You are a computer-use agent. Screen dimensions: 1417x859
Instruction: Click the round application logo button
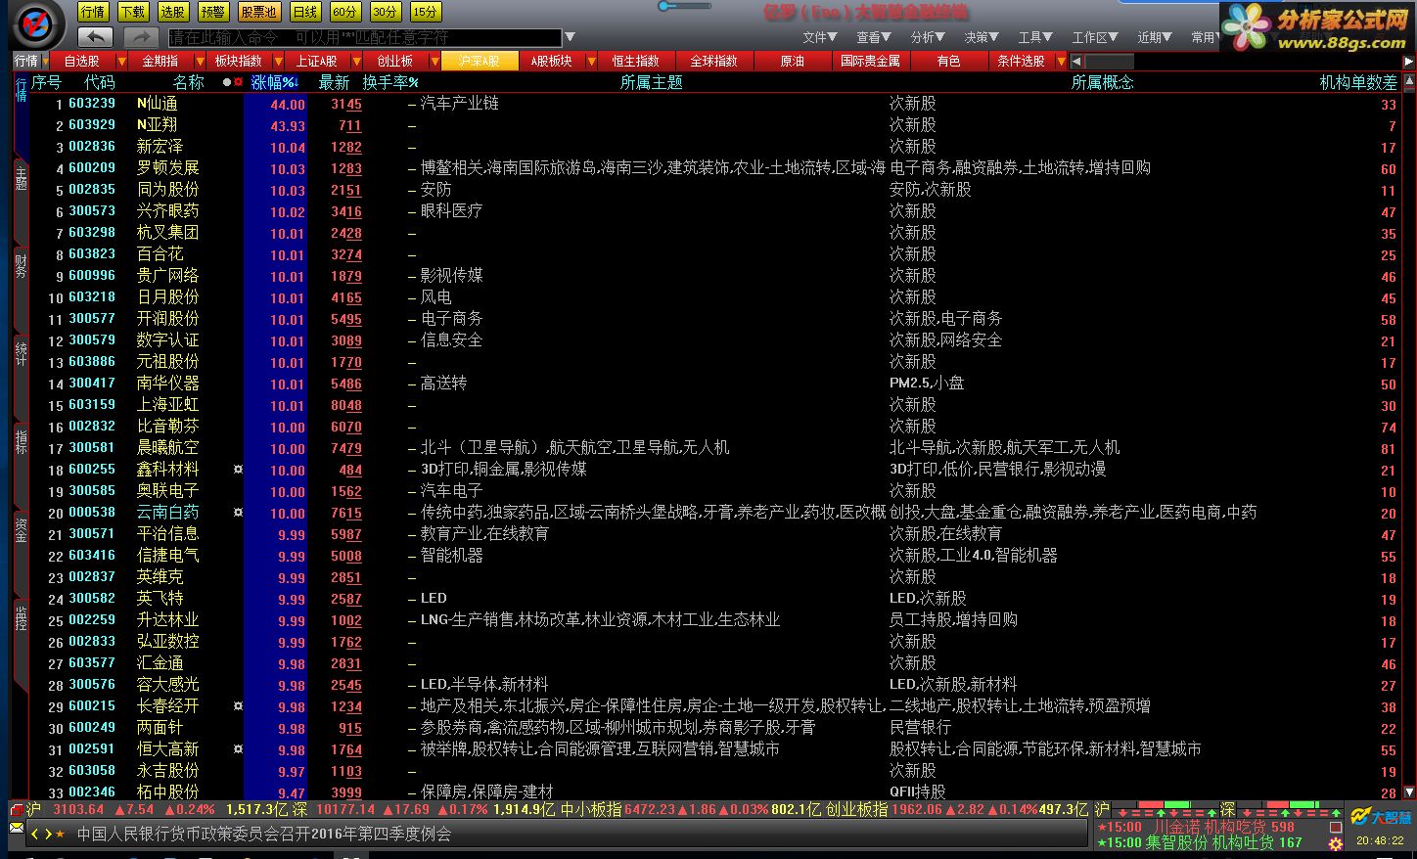point(37,24)
